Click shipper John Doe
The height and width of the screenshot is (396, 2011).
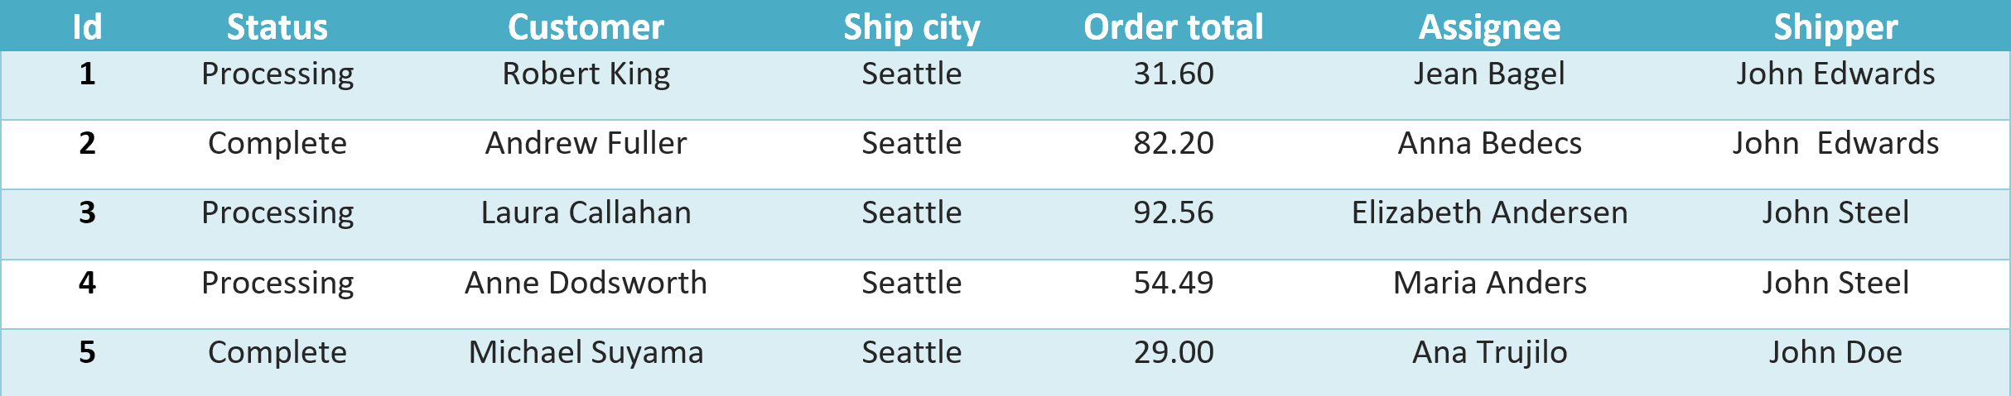[1835, 353]
